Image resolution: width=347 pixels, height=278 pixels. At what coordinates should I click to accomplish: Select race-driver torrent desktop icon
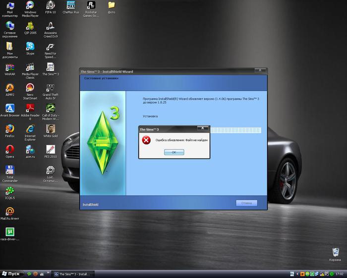pos(10,234)
